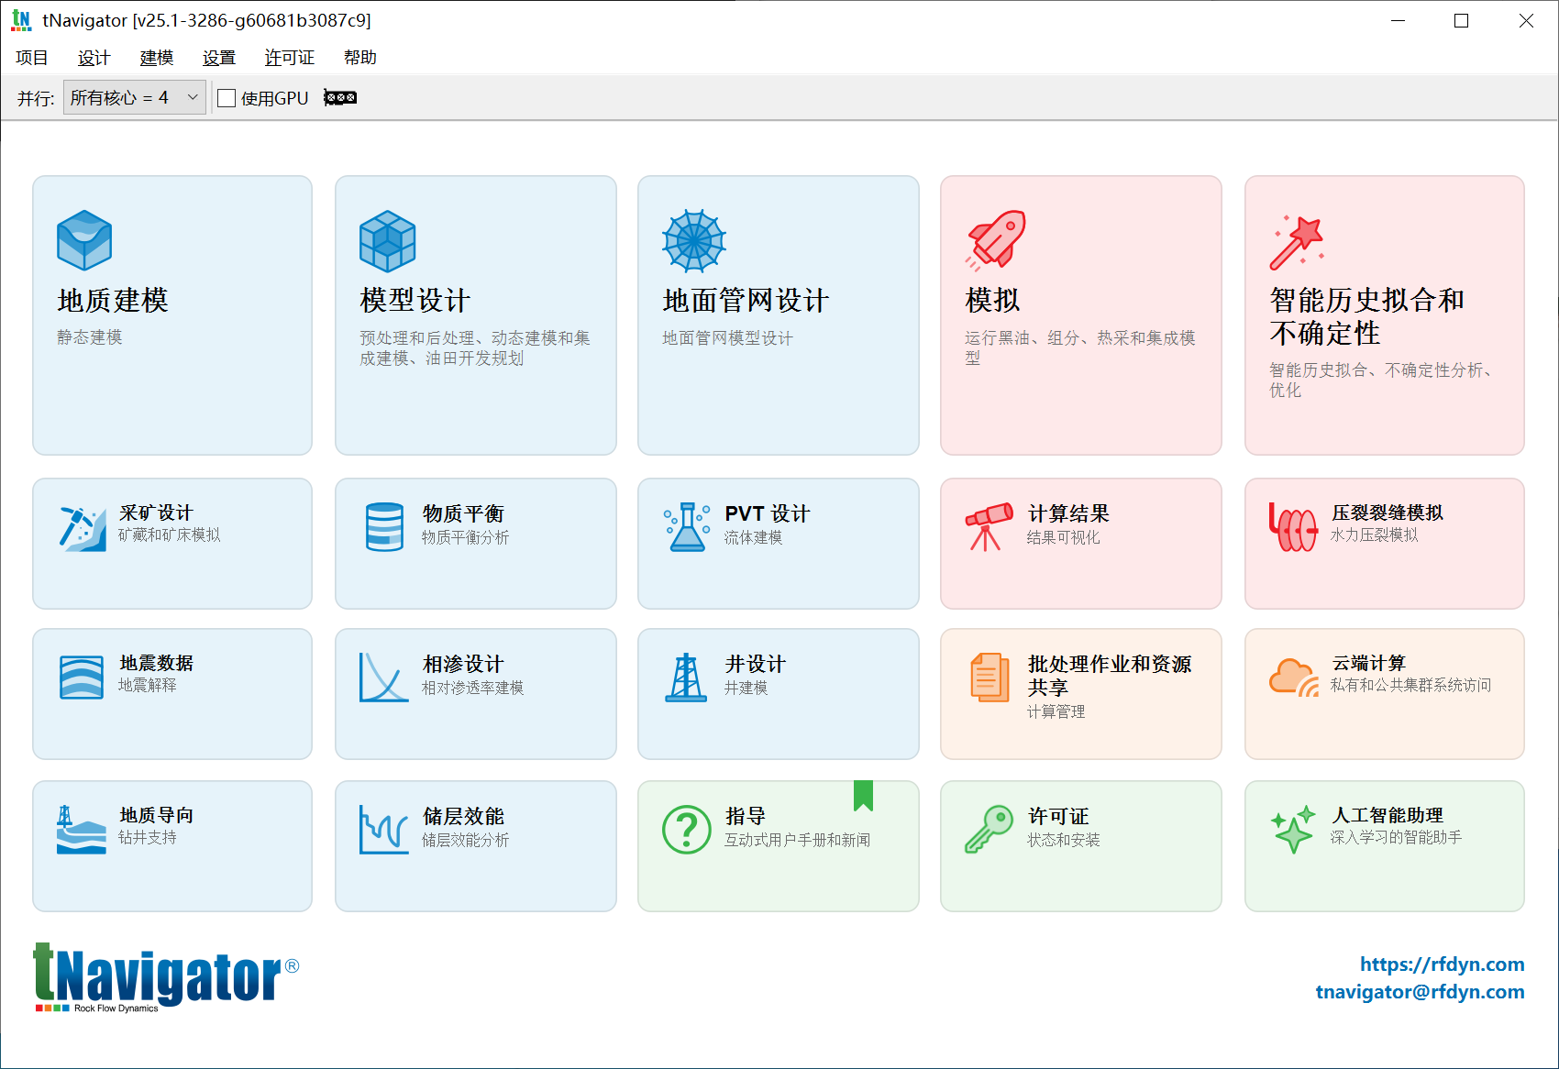The image size is (1559, 1069).
Task: Click the 指导 question mark icon
Action: (687, 829)
